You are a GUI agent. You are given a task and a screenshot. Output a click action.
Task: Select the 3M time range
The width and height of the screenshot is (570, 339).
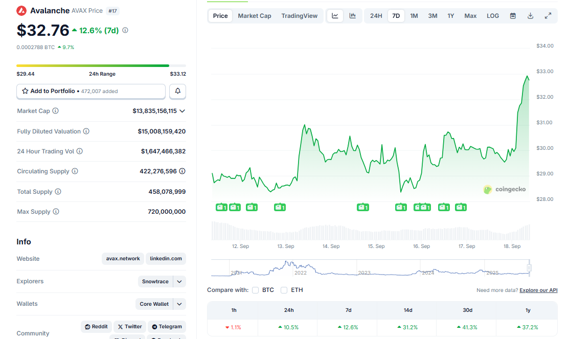click(432, 16)
